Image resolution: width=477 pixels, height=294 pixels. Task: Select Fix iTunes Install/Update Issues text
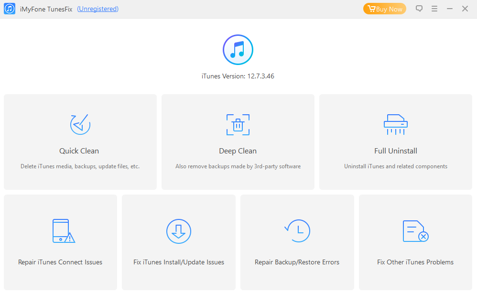coord(179,262)
